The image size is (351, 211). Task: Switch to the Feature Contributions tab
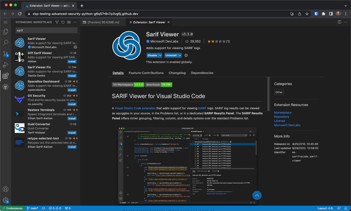tap(146, 73)
